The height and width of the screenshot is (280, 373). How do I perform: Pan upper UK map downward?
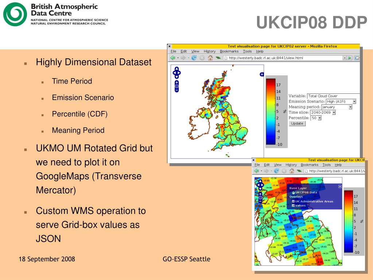point(177,77)
